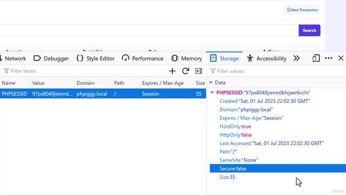The image size is (346, 195).
Task: Switch to the Style Editor tab
Action: coord(95,58)
